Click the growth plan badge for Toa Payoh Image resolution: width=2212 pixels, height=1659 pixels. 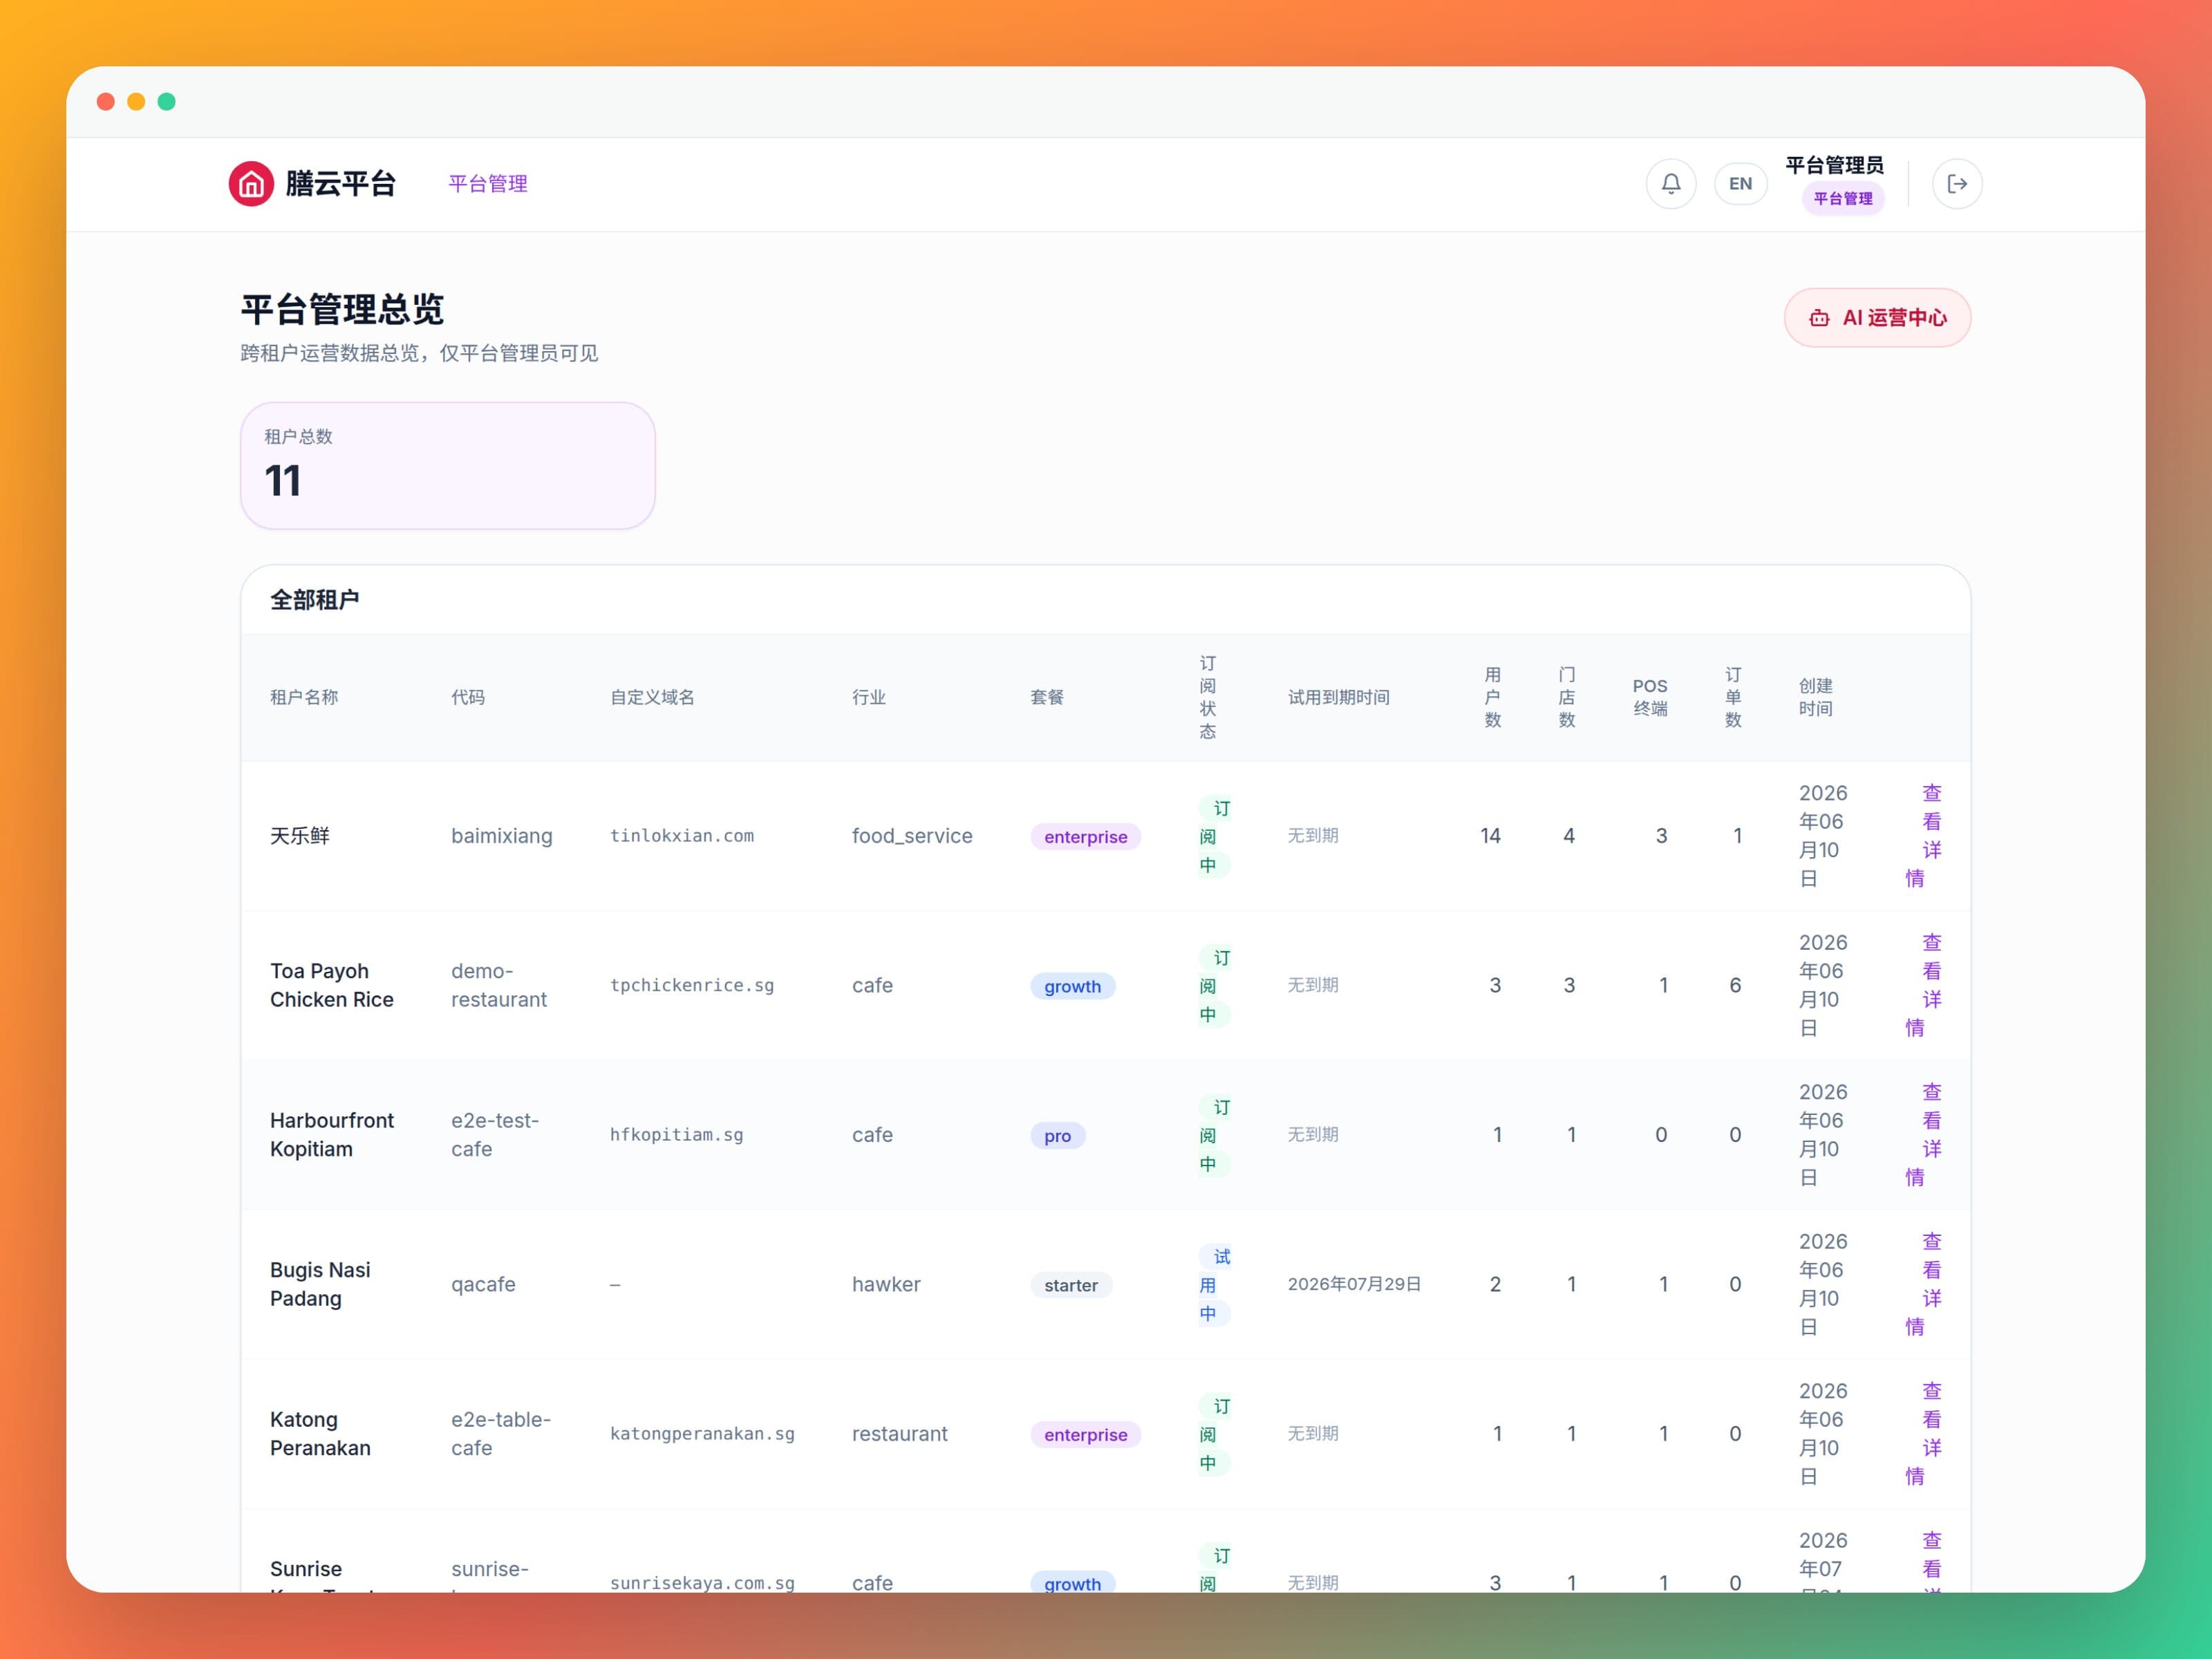click(x=1072, y=986)
